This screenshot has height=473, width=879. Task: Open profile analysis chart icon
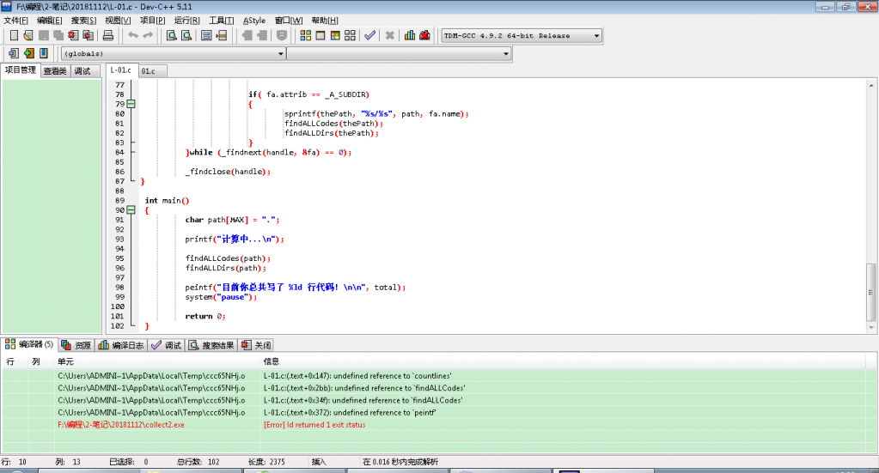click(410, 35)
